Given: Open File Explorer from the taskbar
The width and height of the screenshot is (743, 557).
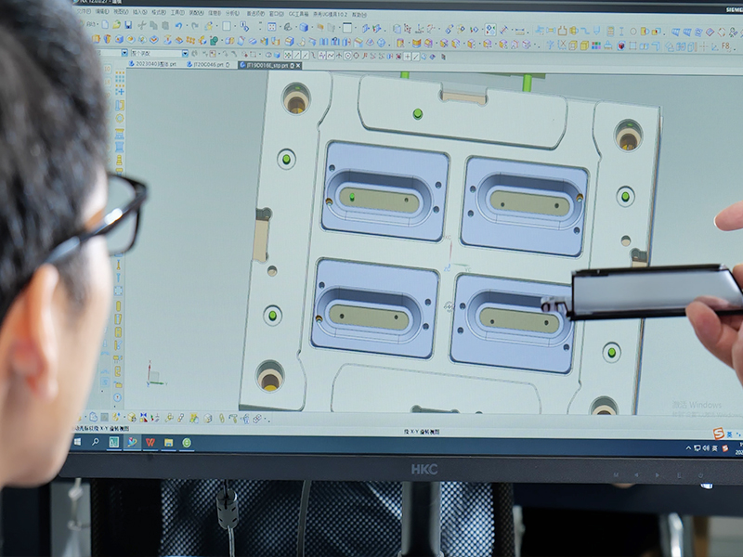Looking at the screenshot, I should pos(168,443).
